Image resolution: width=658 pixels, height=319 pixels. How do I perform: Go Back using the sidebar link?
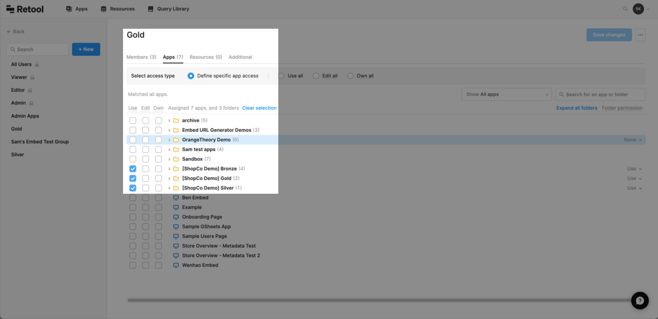16,31
